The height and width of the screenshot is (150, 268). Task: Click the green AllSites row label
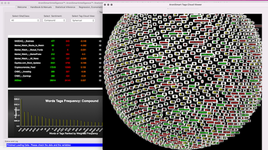coord(18,80)
